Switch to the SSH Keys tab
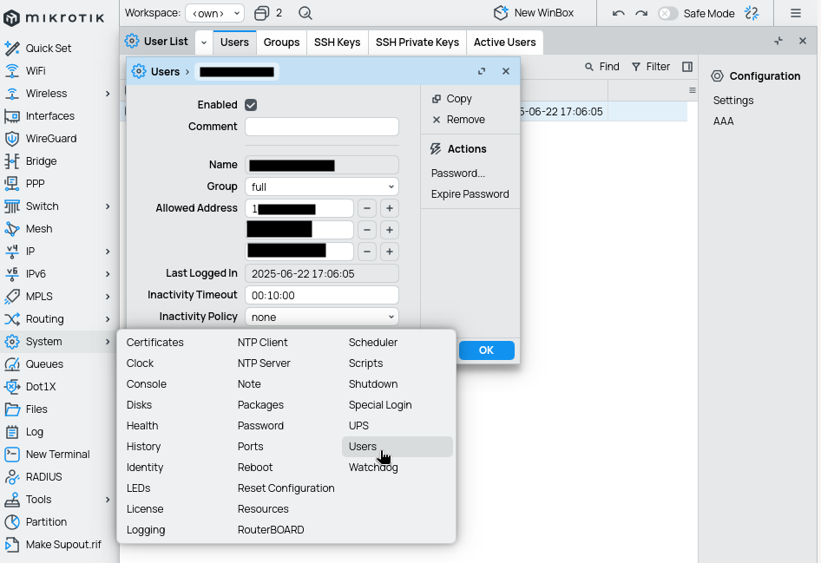 pos(338,43)
